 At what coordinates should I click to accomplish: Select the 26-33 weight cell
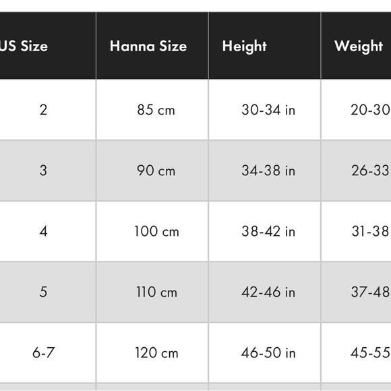click(x=357, y=171)
